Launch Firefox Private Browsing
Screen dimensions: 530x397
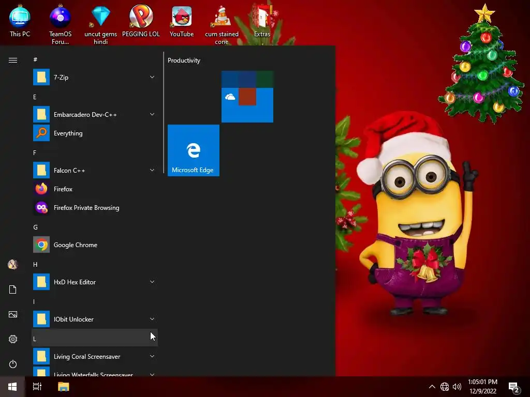coord(95,207)
